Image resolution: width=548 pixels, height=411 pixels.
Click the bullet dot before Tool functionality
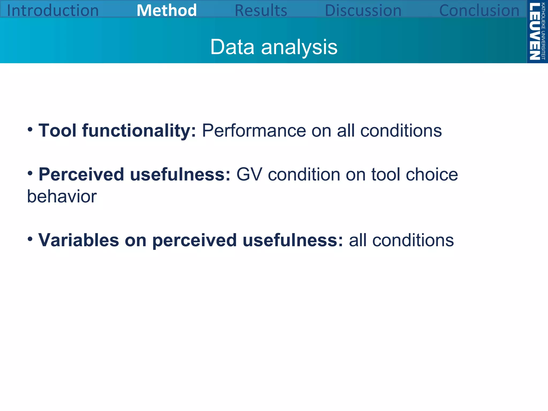(x=30, y=130)
